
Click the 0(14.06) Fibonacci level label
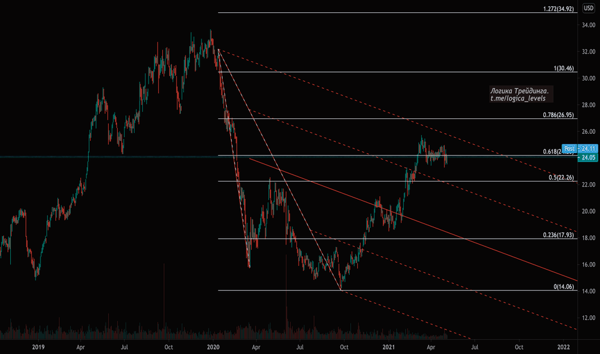[x=564, y=286]
